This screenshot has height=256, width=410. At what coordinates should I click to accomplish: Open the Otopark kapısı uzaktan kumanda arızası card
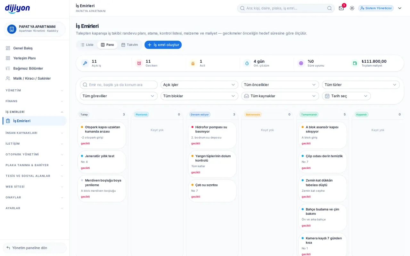(x=102, y=135)
